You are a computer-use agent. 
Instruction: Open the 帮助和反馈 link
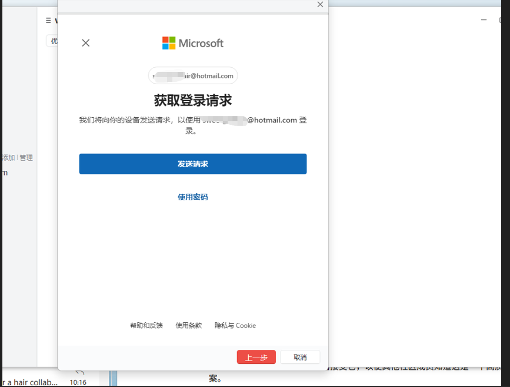coord(146,325)
